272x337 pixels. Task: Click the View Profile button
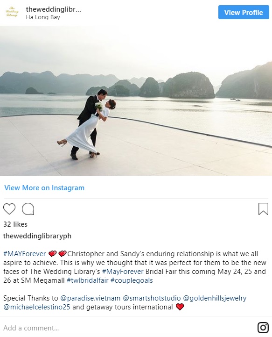pos(244,13)
